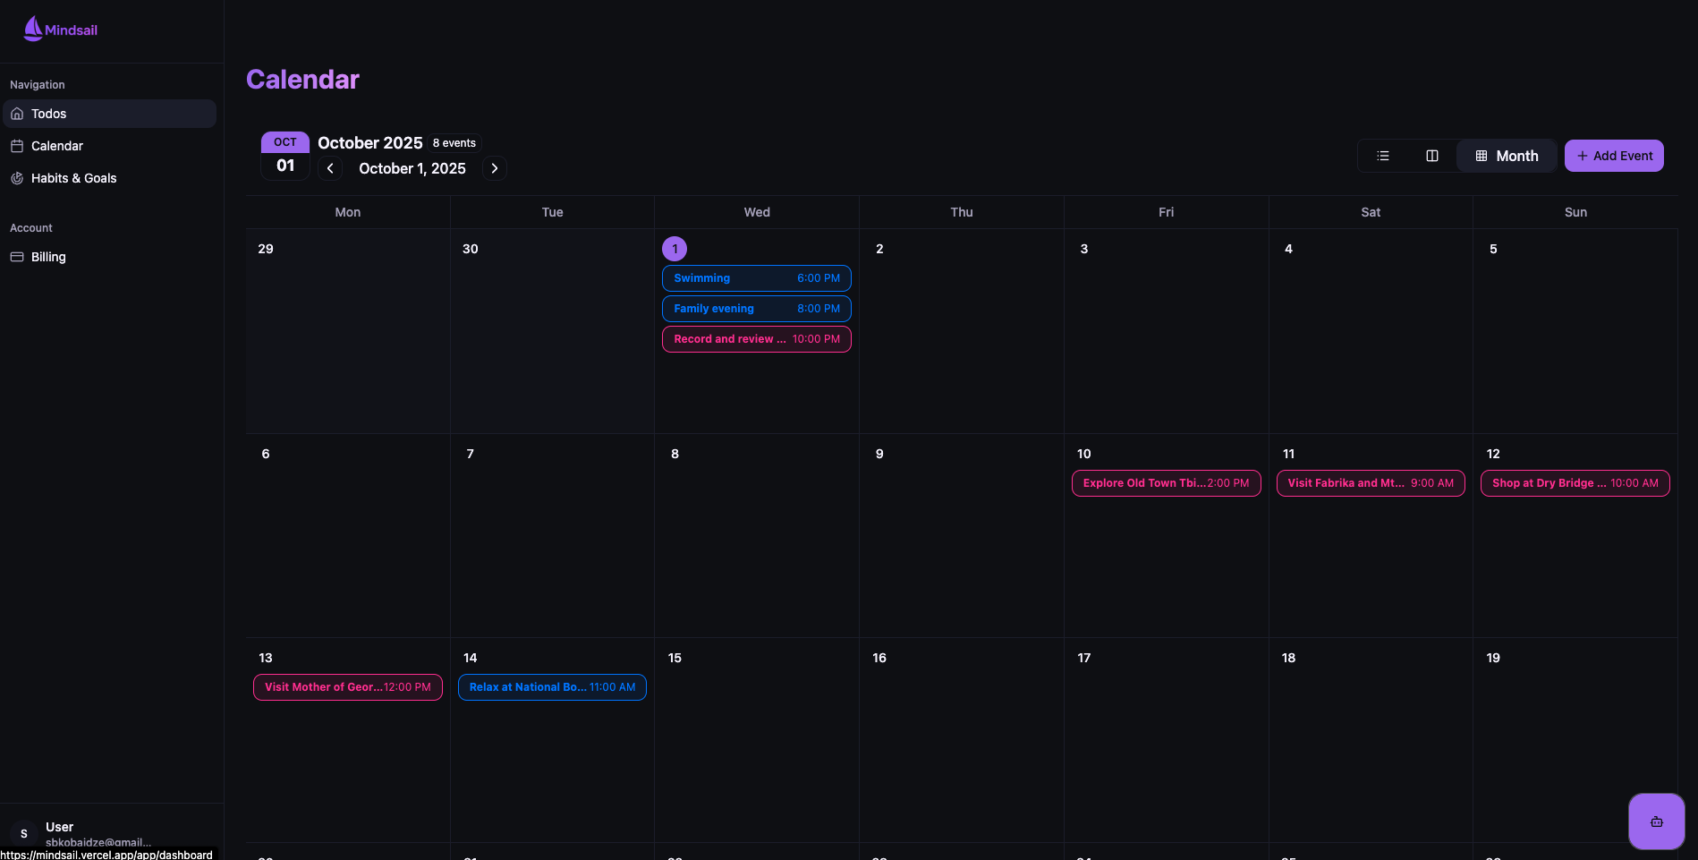1698x860 pixels.
Task: Open the Relax at National Bo... event
Action: (x=553, y=687)
